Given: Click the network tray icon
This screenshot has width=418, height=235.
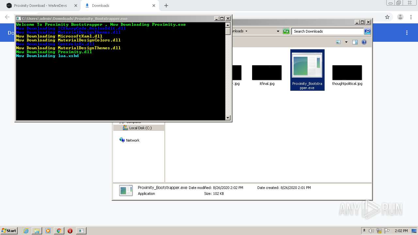Looking at the screenshot, I should pos(379,231).
